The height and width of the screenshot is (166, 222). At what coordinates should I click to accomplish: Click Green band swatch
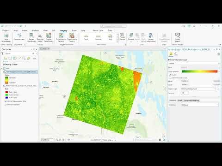[x=6, y=95]
